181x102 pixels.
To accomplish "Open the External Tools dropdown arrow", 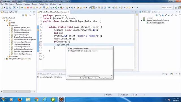I will tap(64, 8).
